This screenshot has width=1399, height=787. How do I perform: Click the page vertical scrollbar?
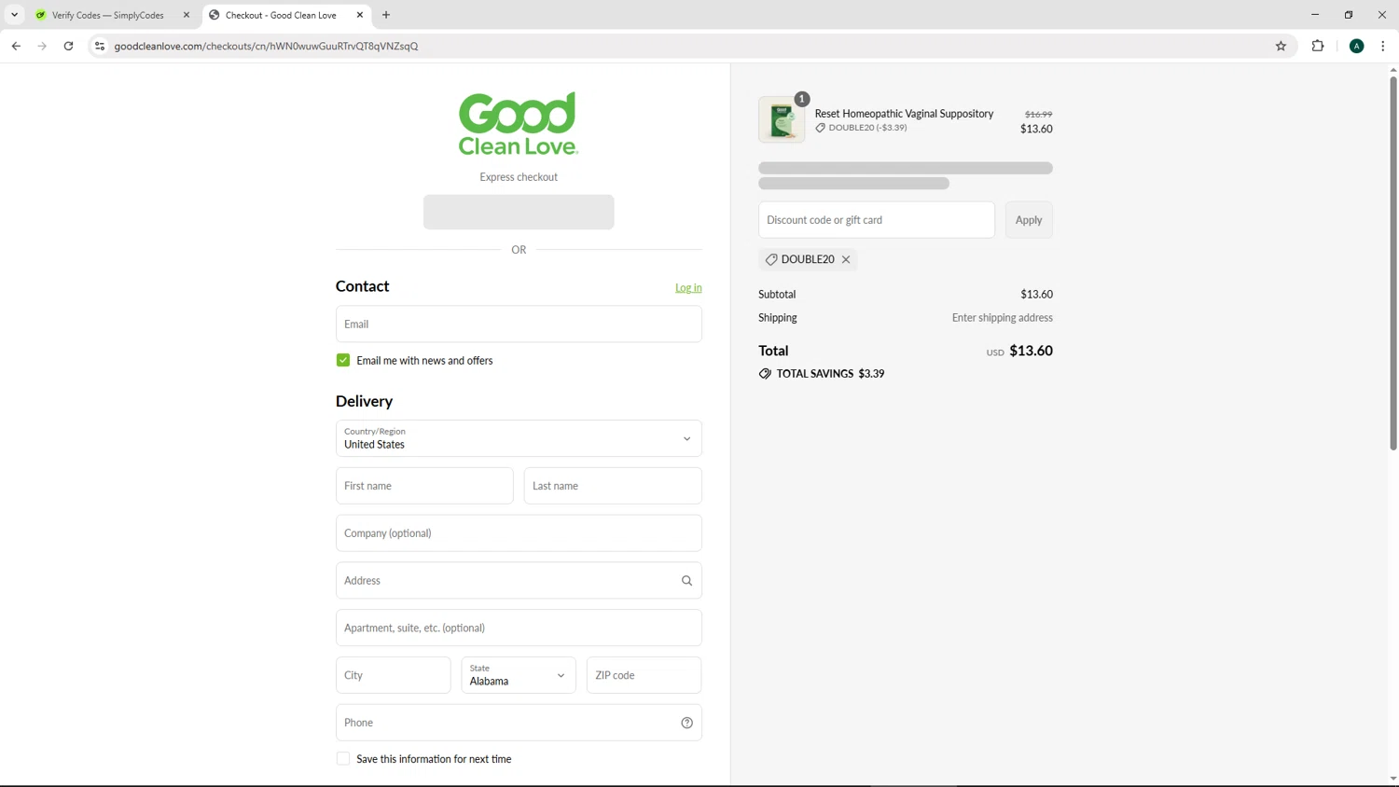[1393, 263]
